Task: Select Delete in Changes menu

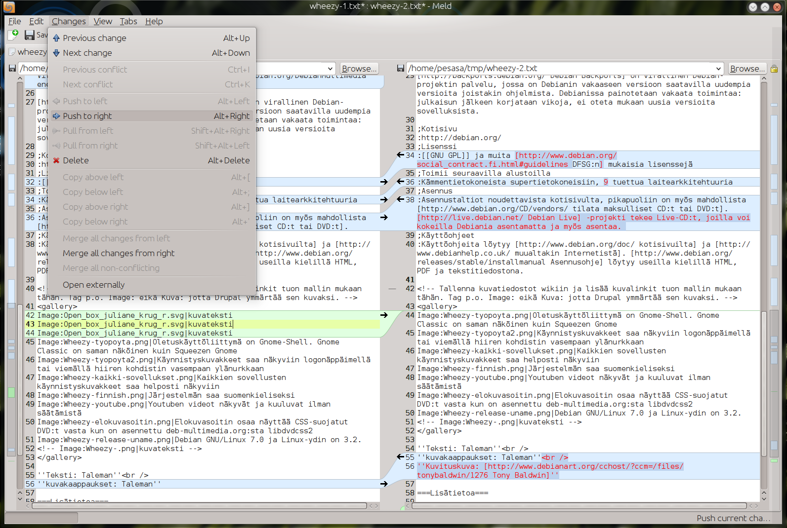Action: [x=152, y=160]
